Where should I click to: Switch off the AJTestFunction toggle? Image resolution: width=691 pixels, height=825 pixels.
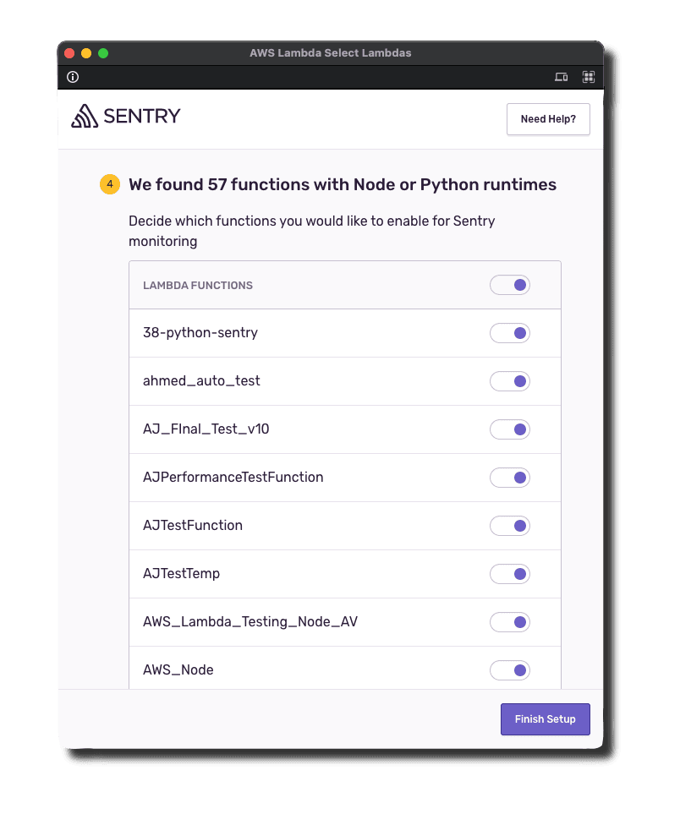tap(509, 526)
